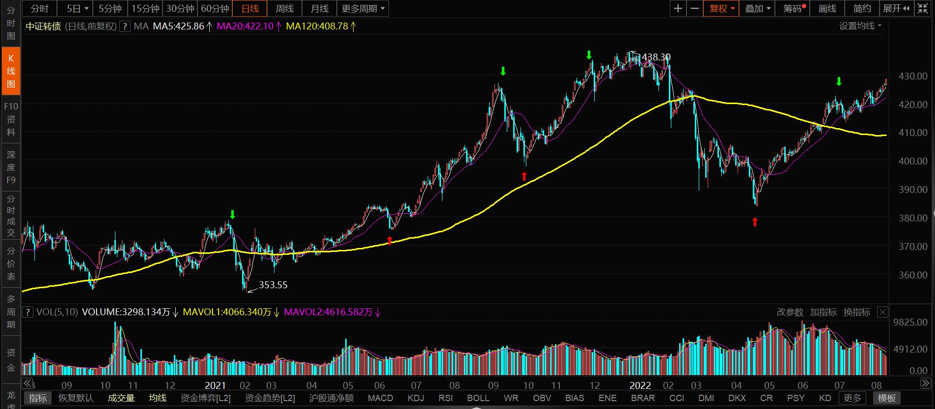Toggle the 简约 simple view mode
Screen dimensions: 935x409
[x=862, y=8]
